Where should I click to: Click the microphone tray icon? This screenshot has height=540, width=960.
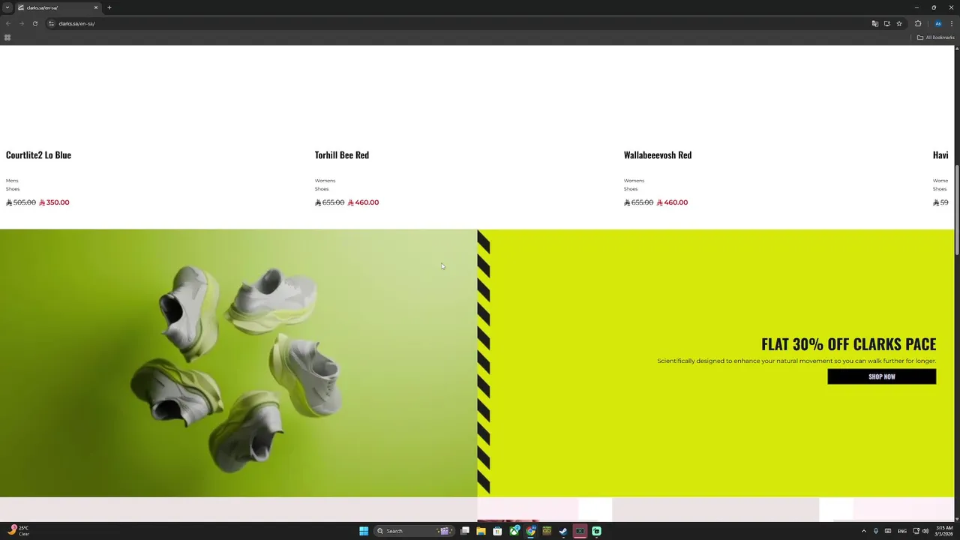(x=876, y=531)
